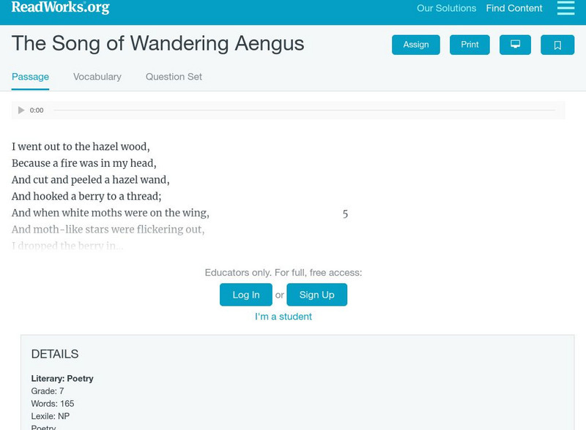The width and height of the screenshot is (586, 430).
Task: Bookmark this passage using the bookmark icon
Action: [558, 45]
